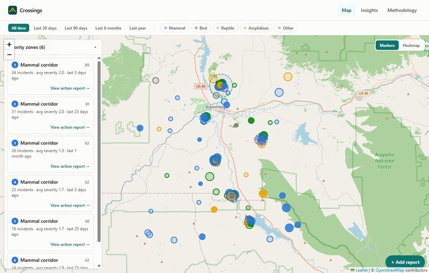Open the Insights tab
This screenshot has width=429, height=273.
click(x=369, y=11)
